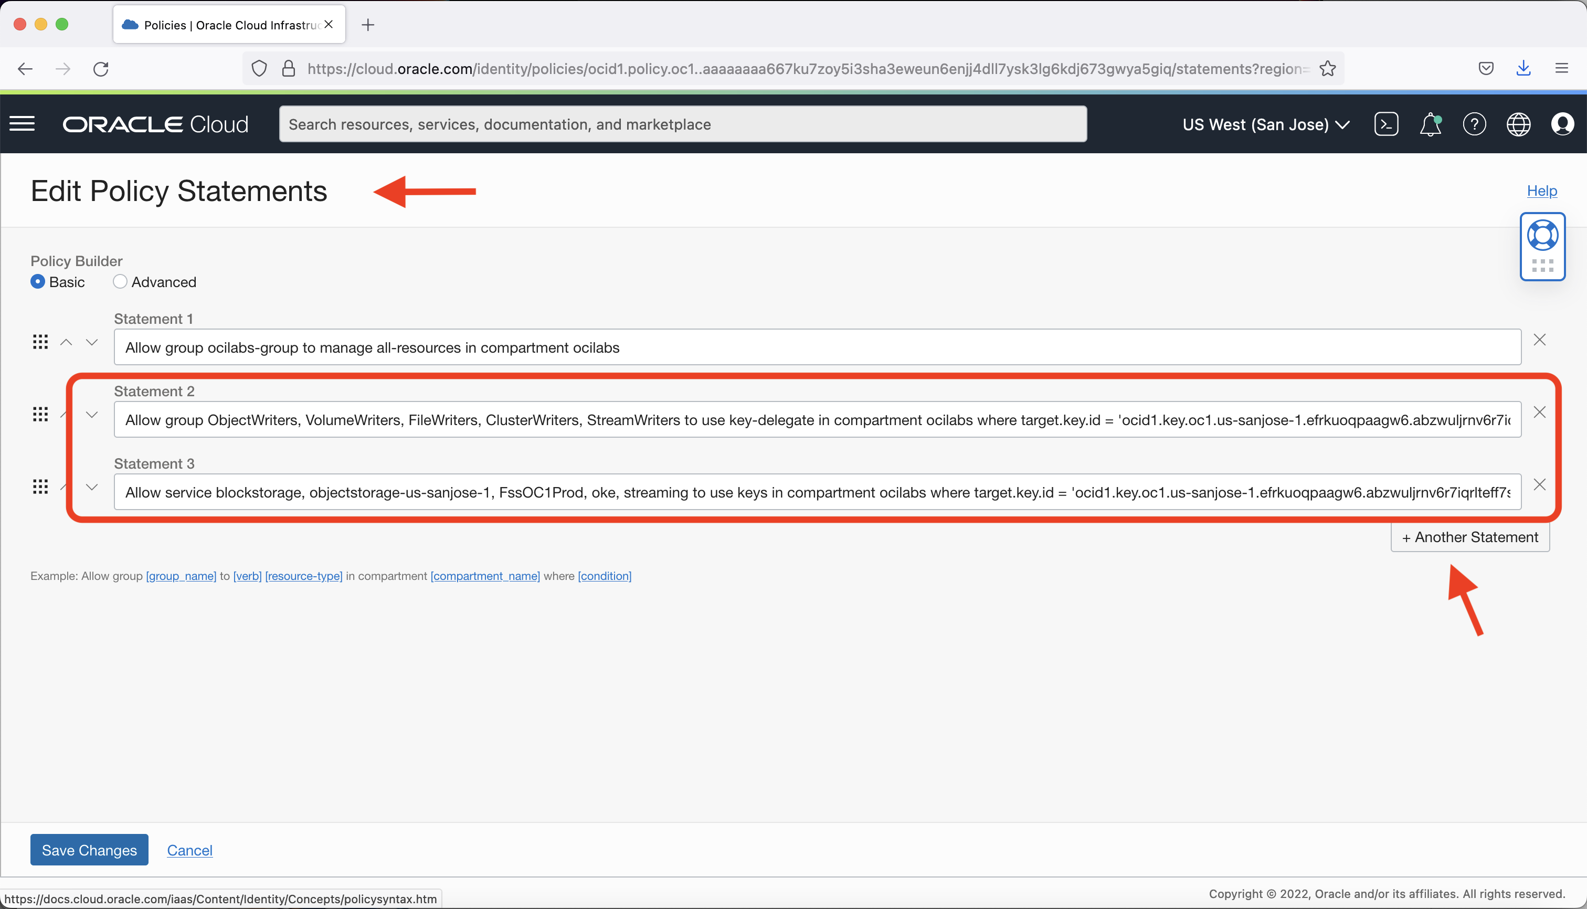
Task: Grab the drag handle of Statement 1
Action: [x=40, y=342]
